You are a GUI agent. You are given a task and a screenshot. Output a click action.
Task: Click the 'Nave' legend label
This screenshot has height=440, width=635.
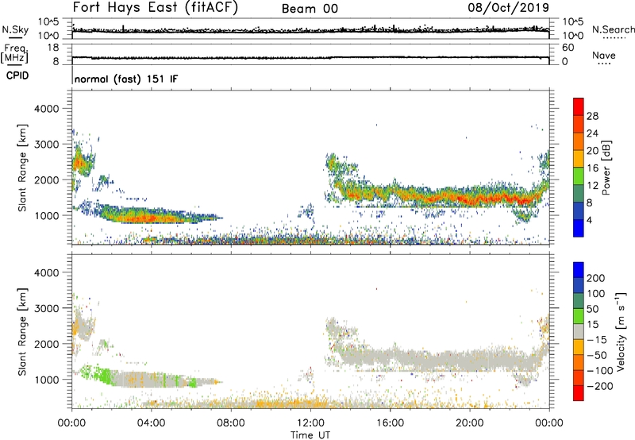tap(603, 56)
